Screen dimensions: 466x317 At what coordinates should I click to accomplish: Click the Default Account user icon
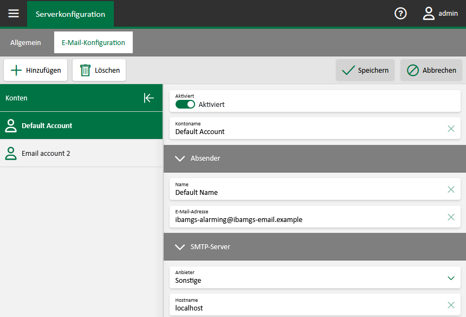click(11, 125)
